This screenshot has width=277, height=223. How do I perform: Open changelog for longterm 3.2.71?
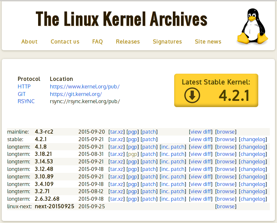253,191
